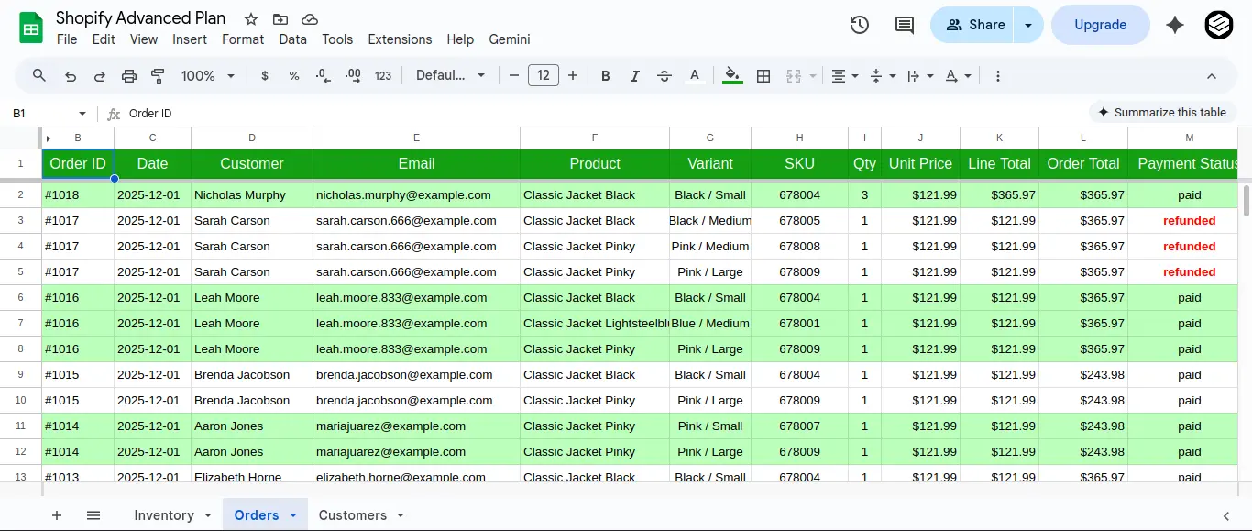The image size is (1252, 531).
Task: Open the zoom level dropdown
Action: (x=208, y=75)
